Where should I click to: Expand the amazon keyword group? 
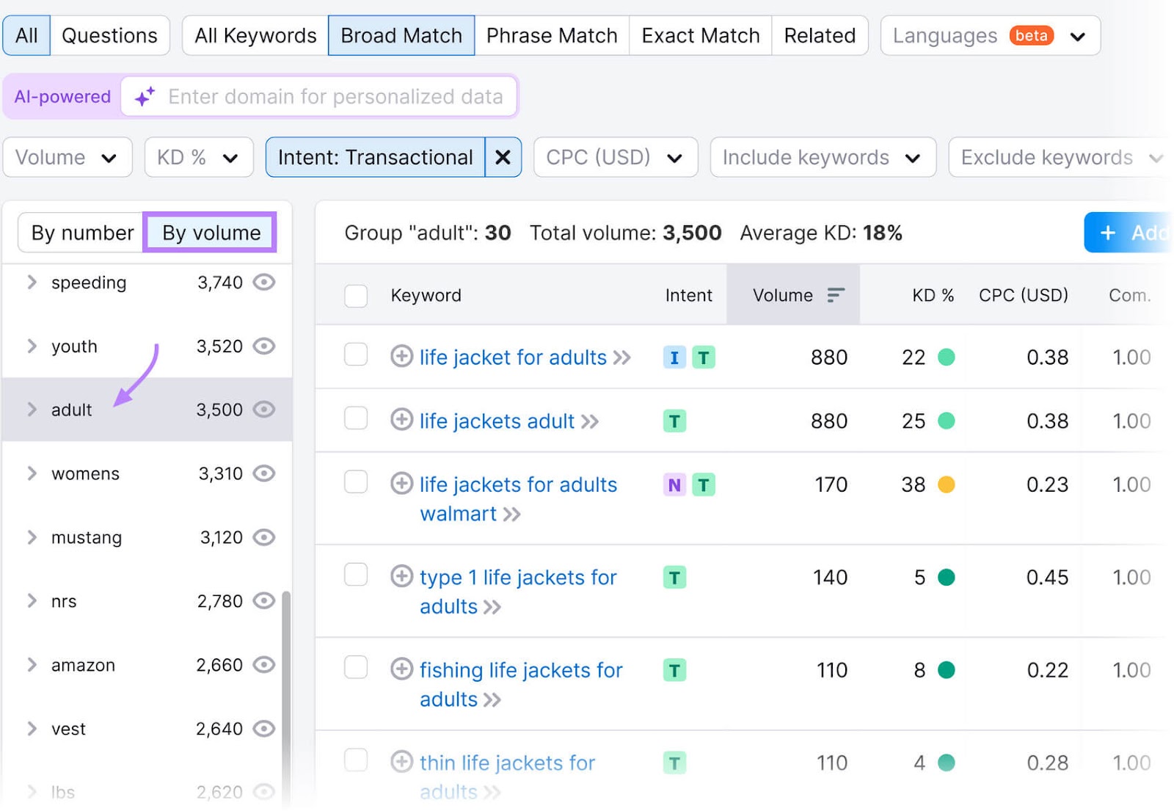point(32,664)
